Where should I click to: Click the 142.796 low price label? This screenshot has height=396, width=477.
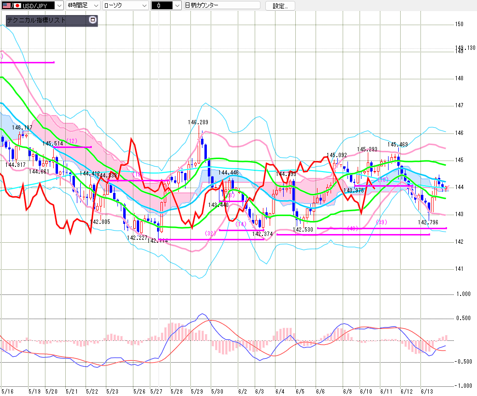pyautogui.click(x=428, y=222)
